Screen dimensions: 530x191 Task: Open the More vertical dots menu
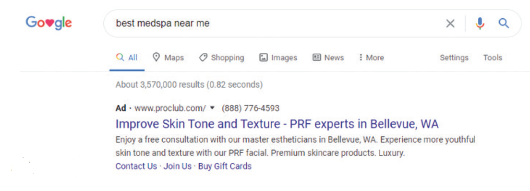361,58
